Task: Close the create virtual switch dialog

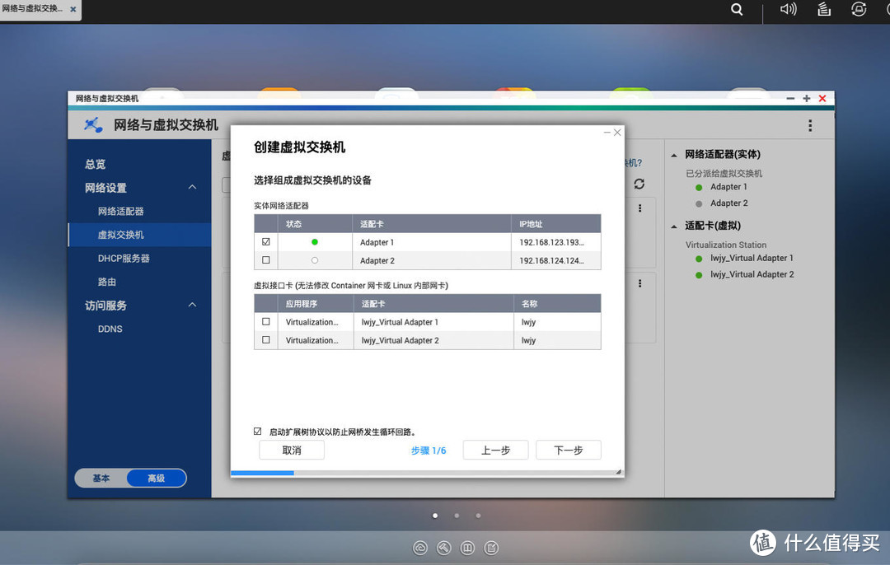Action: click(x=617, y=132)
